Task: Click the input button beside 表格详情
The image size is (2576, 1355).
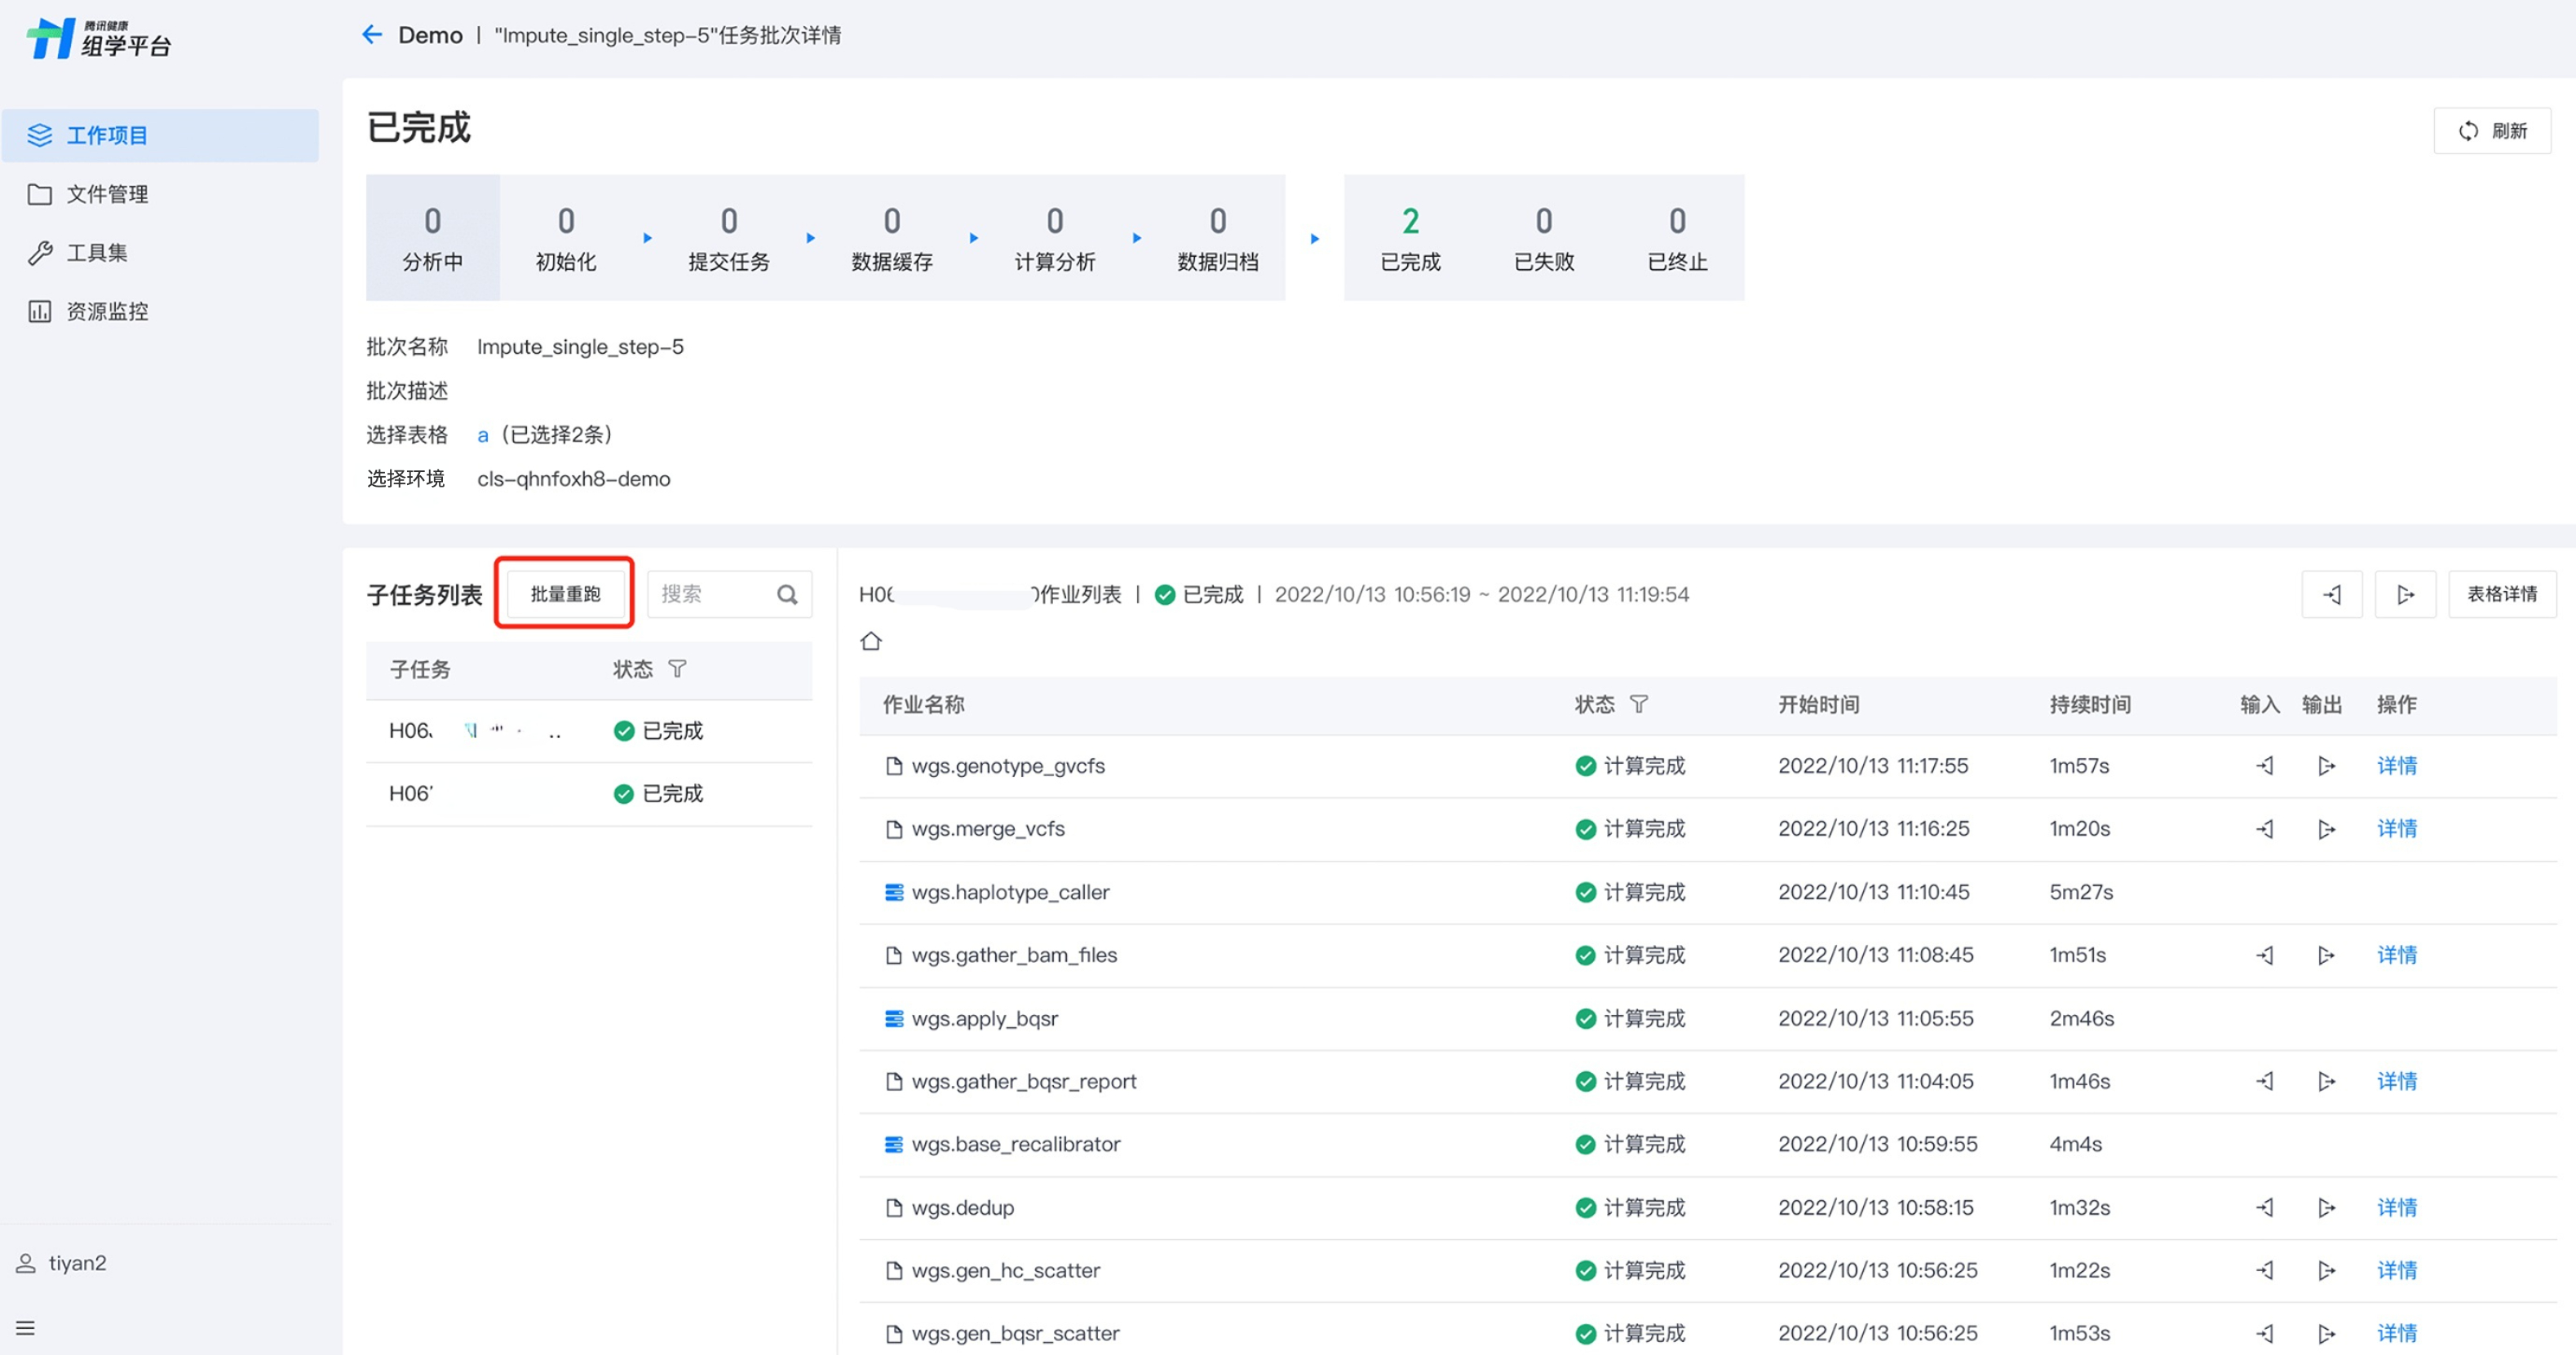Action: coord(2331,594)
